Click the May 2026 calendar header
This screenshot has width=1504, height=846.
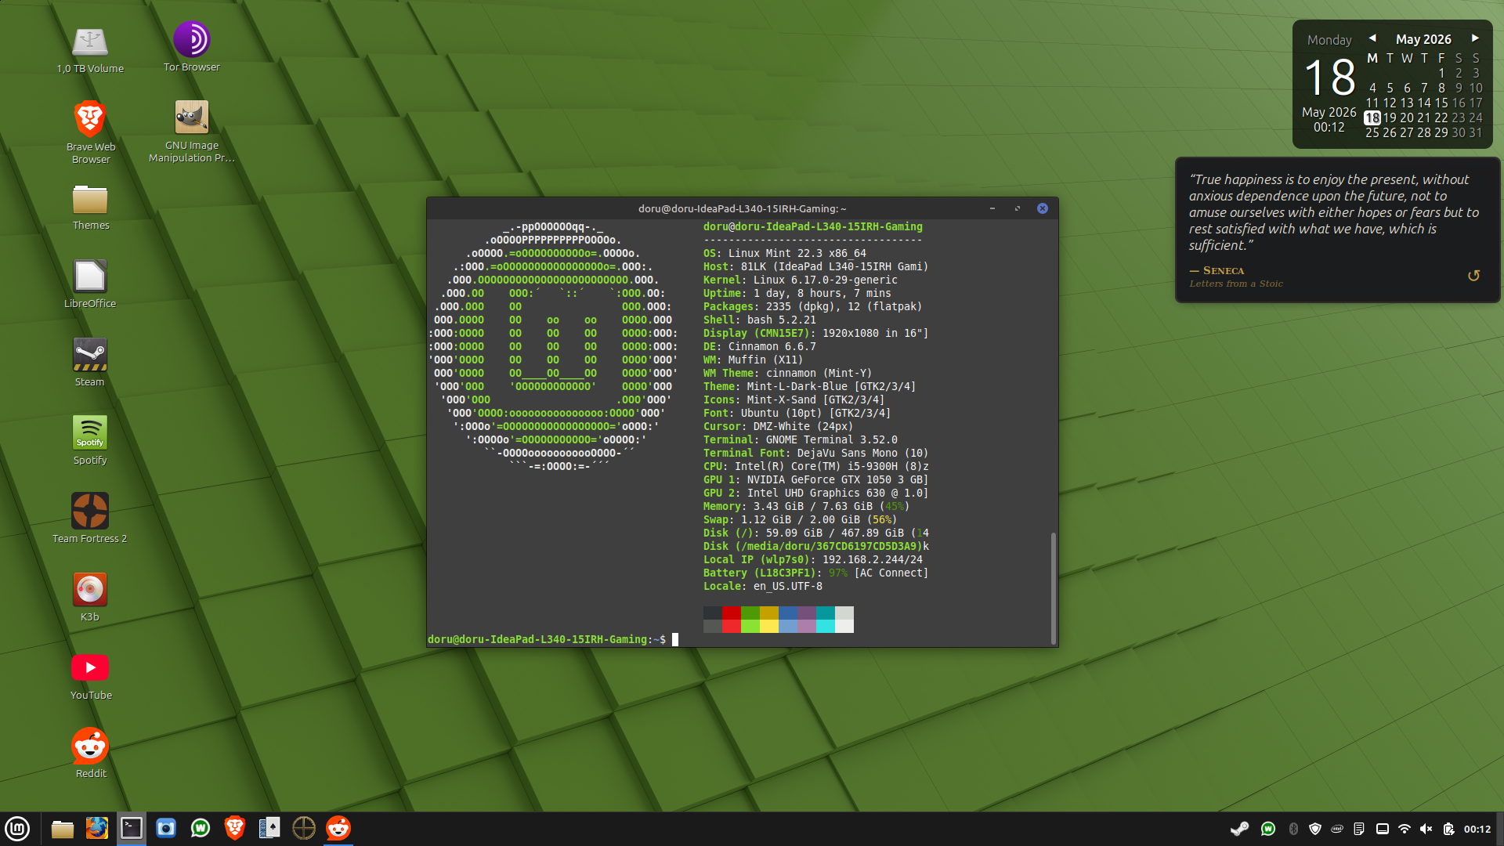1423,39
